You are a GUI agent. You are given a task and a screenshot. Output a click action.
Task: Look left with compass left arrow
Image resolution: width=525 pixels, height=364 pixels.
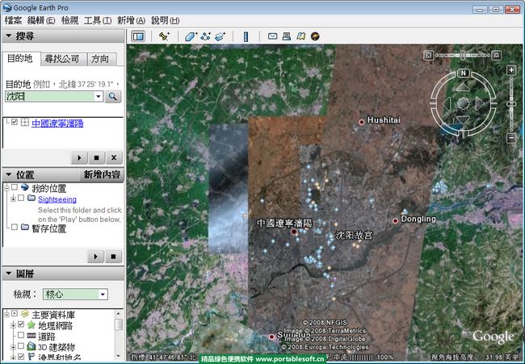[447, 104]
